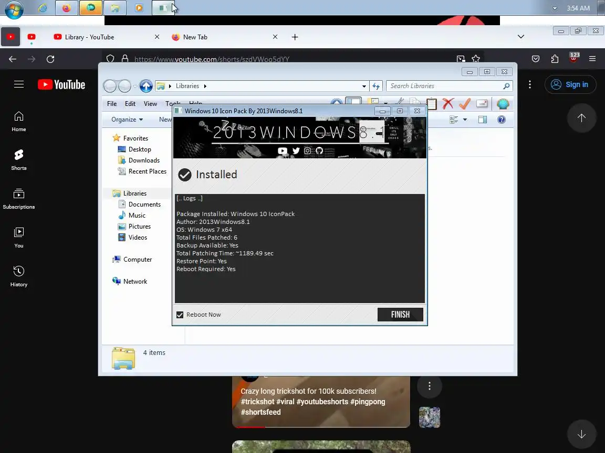The image size is (605, 453).
Task: Open Home in YouTube sidebar
Action: point(19,121)
